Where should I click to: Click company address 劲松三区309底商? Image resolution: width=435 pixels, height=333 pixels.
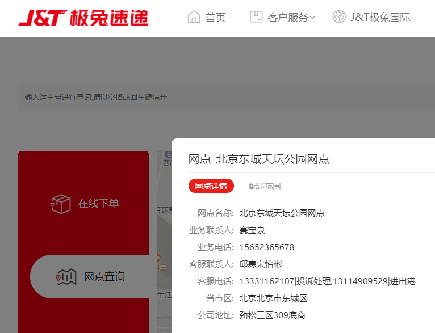pyautogui.click(x=272, y=315)
